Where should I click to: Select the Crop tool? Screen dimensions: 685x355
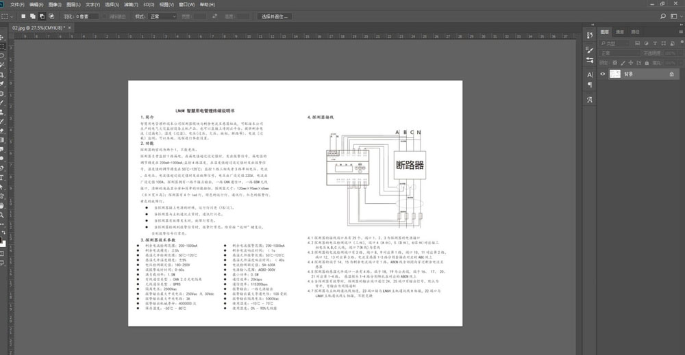pyautogui.click(x=3, y=75)
